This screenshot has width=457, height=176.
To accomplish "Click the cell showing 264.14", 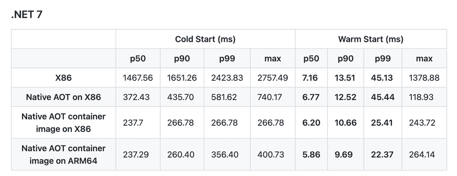I will pyautogui.click(x=422, y=155).
